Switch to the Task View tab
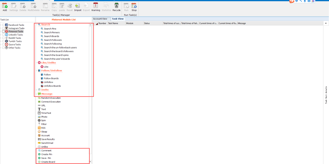The height and width of the screenshot is (164, 329). 118,19
